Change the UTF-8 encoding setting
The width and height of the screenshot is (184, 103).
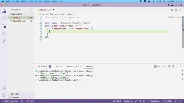(x=138, y=101)
